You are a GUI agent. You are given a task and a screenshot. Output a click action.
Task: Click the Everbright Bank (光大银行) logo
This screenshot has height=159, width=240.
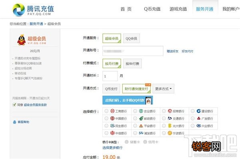pyautogui.click(x=170, y=126)
